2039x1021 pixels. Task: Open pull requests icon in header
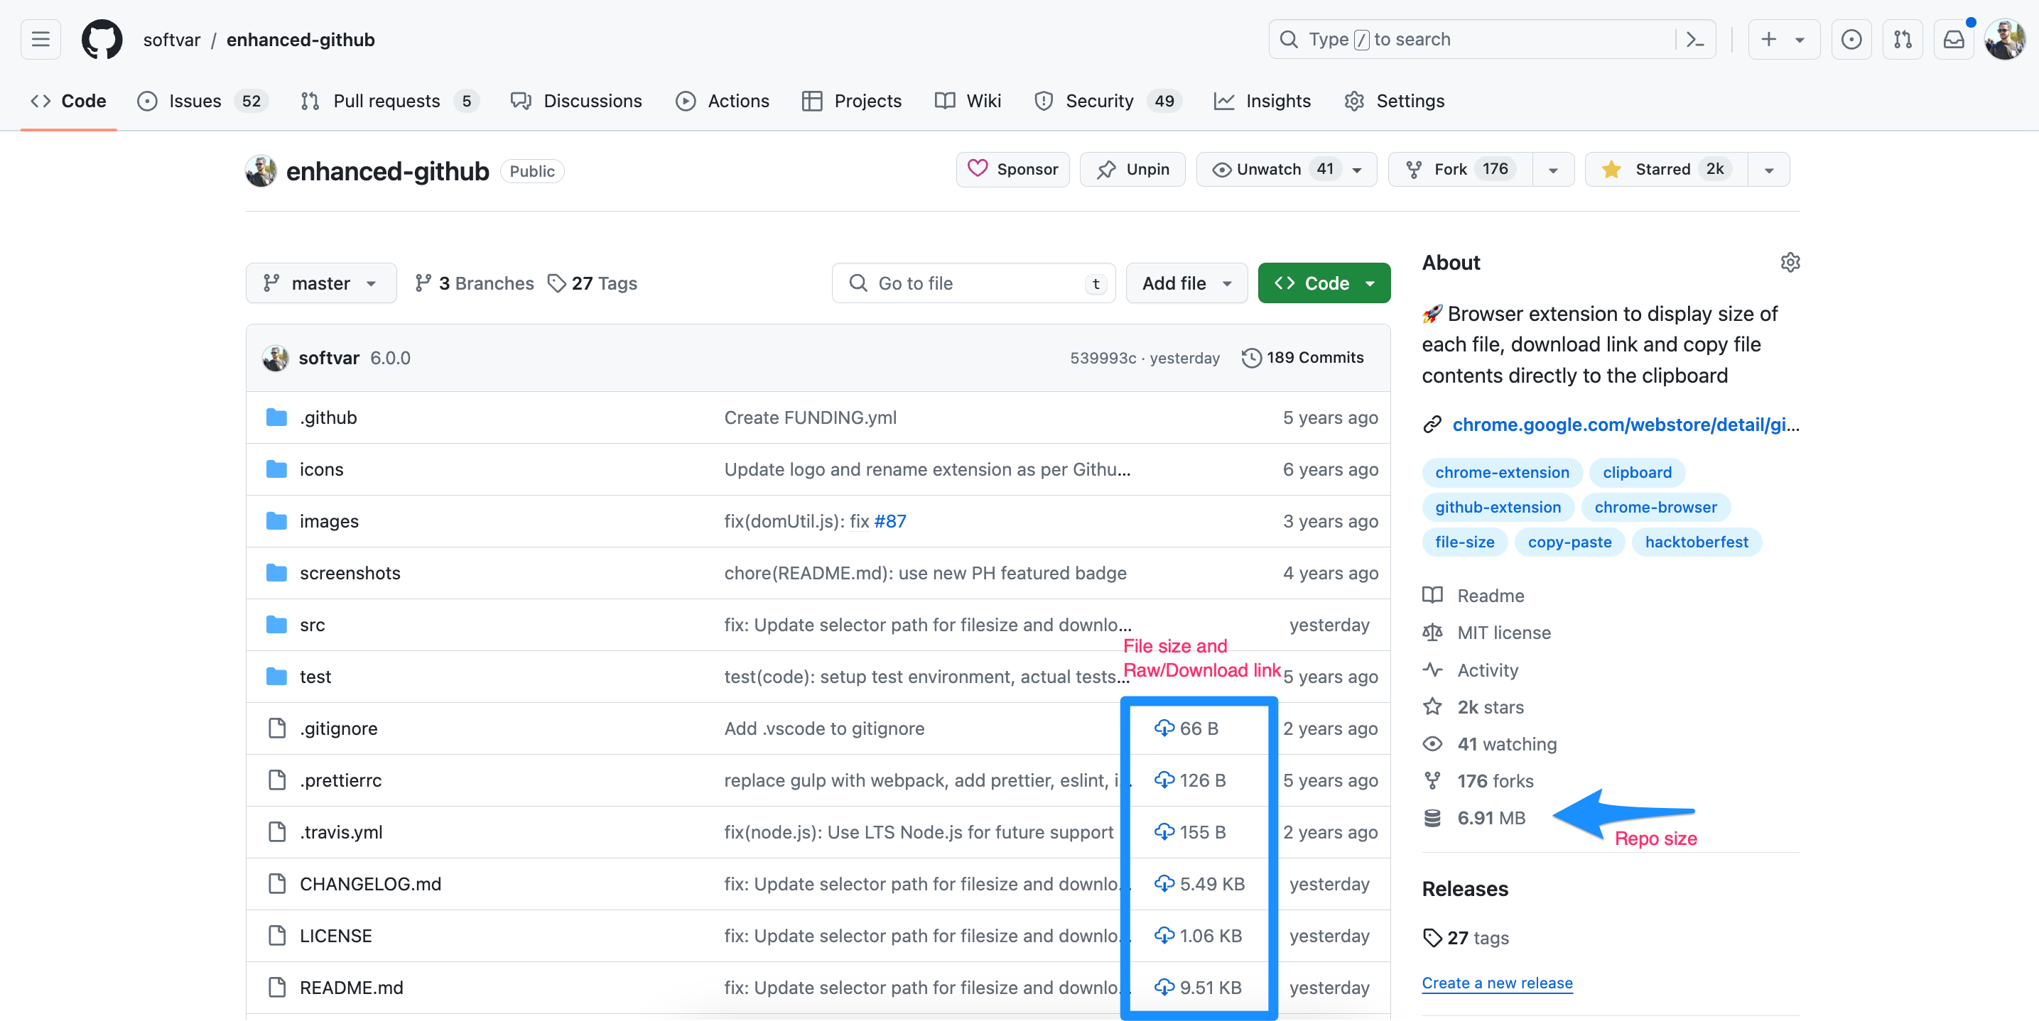coord(1902,40)
